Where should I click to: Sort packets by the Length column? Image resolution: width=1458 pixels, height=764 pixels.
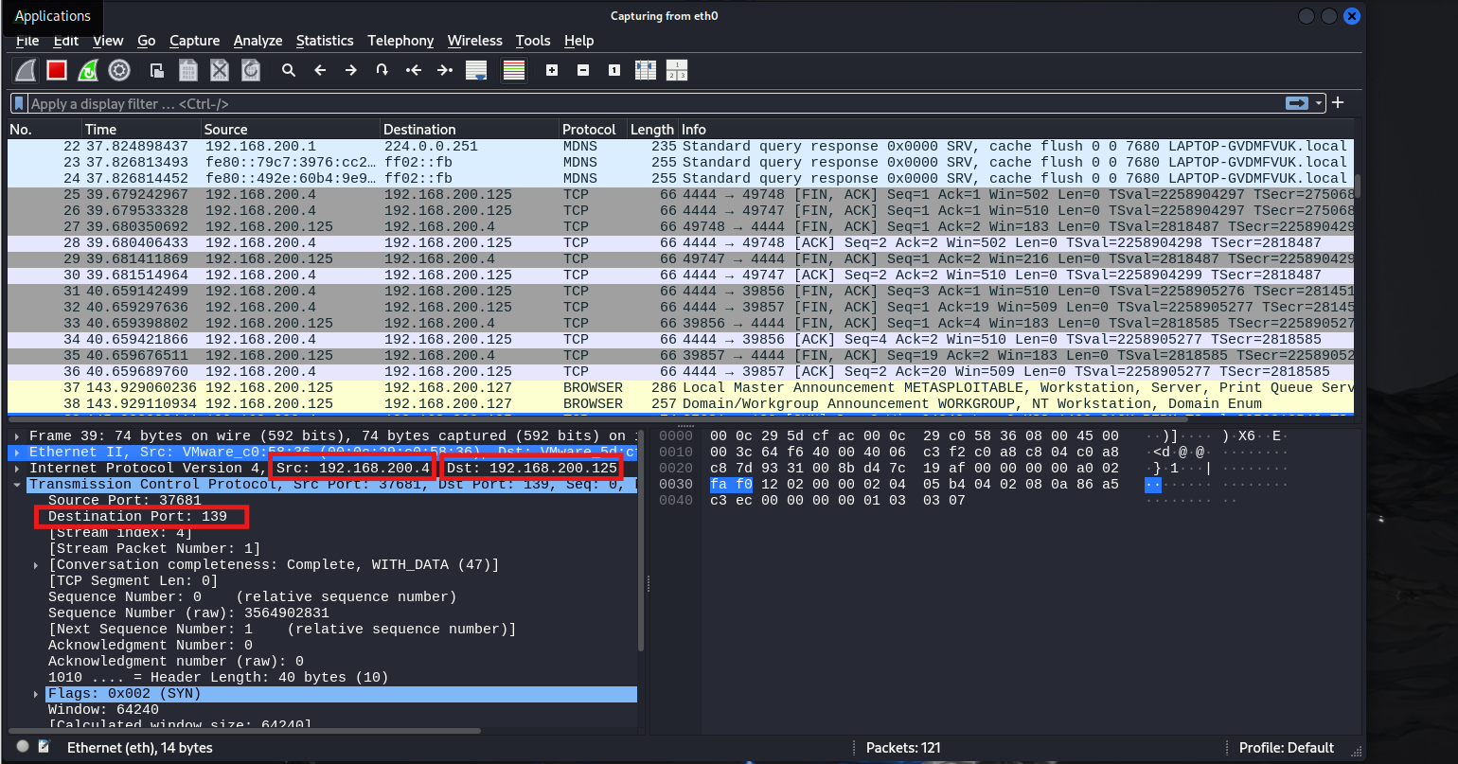tap(652, 129)
